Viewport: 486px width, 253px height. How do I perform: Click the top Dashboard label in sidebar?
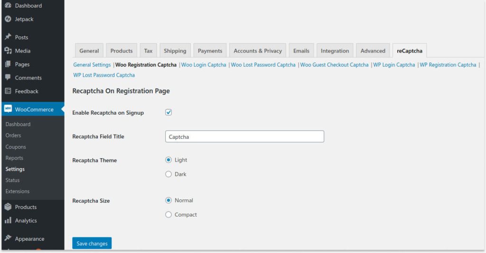[28, 6]
